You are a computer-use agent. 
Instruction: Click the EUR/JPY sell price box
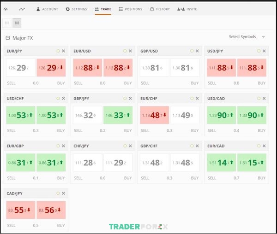click(21, 68)
